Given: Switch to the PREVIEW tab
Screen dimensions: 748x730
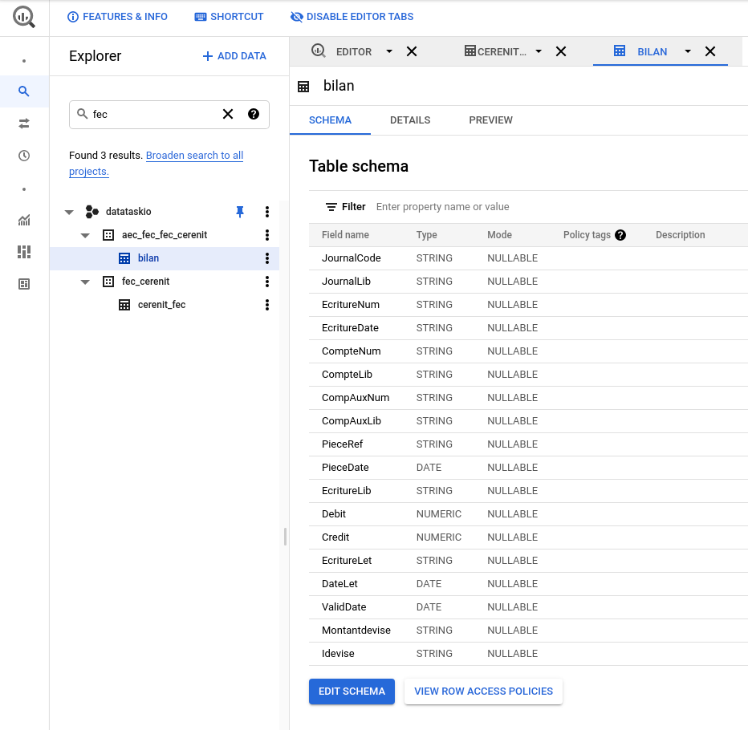Looking at the screenshot, I should 490,120.
